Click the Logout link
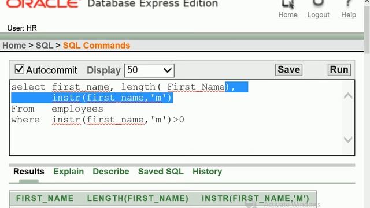 318,15
